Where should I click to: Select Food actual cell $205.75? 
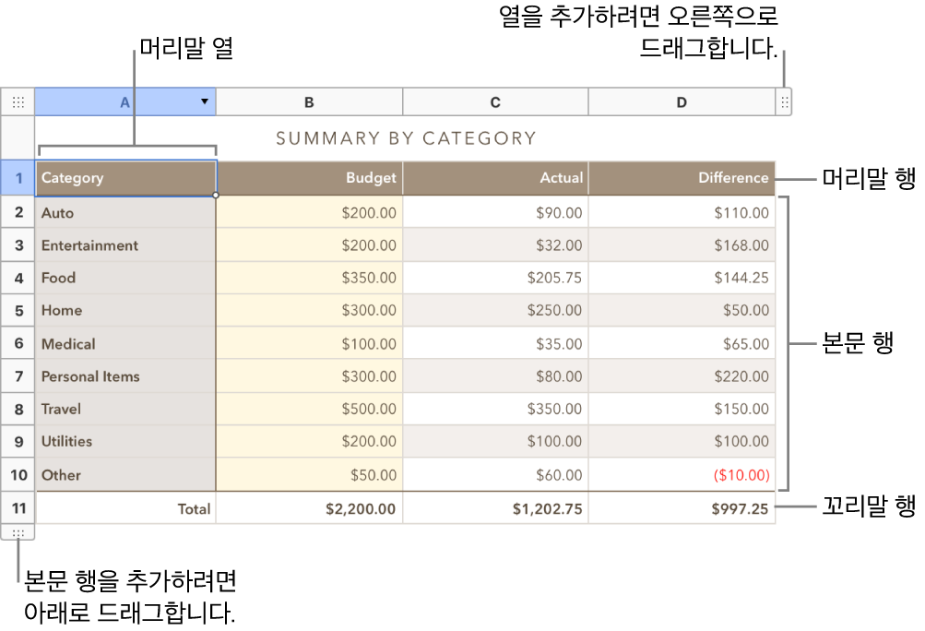point(495,278)
